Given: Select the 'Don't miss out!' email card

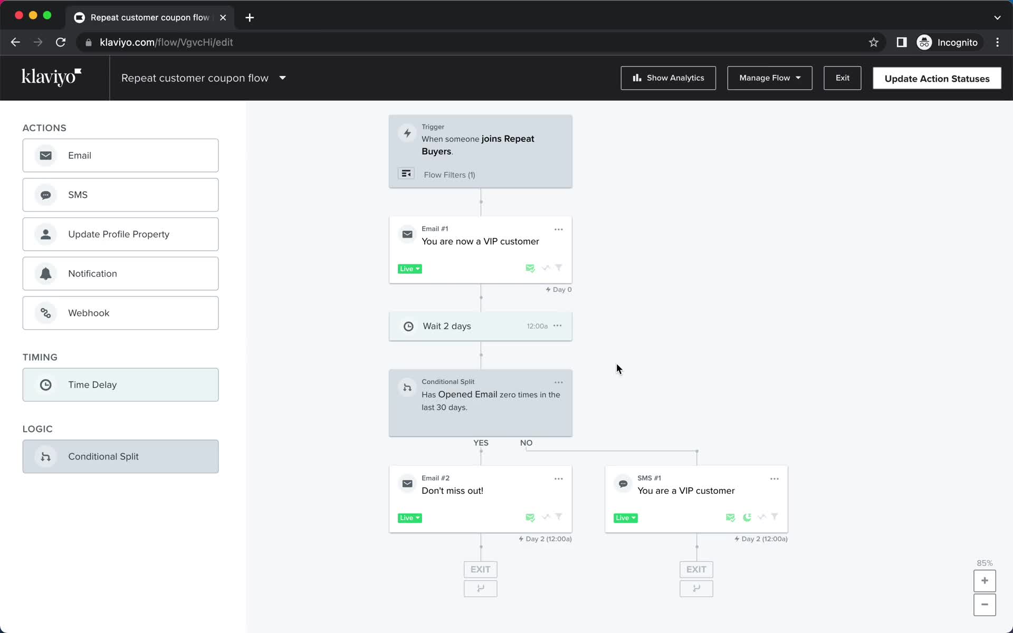Looking at the screenshot, I should tap(481, 499).
